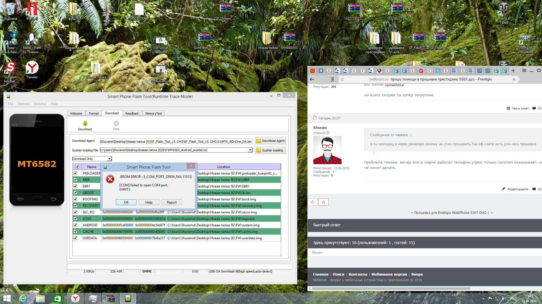Click the green Download arrow icon
The height and width of the screenshot is (304, 542).
(85, 124)
